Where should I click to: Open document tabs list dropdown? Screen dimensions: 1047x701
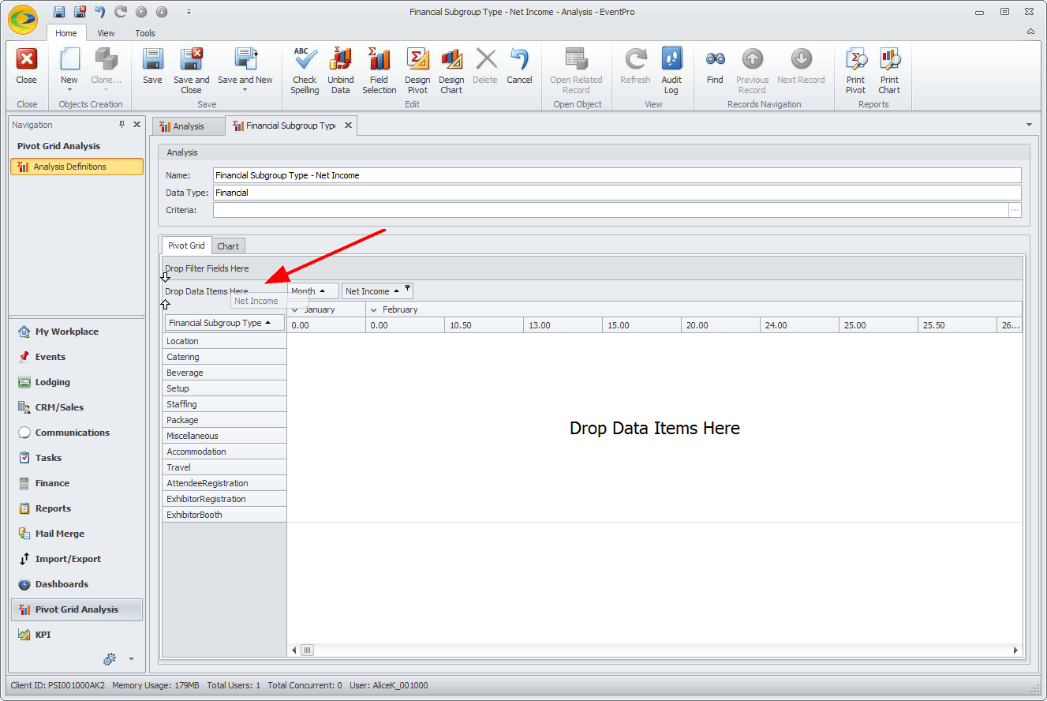tap(1029, 125)
